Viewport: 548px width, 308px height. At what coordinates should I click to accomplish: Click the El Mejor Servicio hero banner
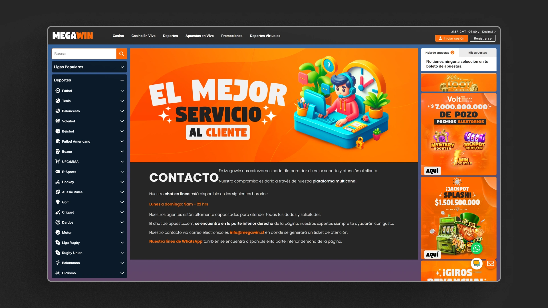pyautogui.click(x=274, y=105)
